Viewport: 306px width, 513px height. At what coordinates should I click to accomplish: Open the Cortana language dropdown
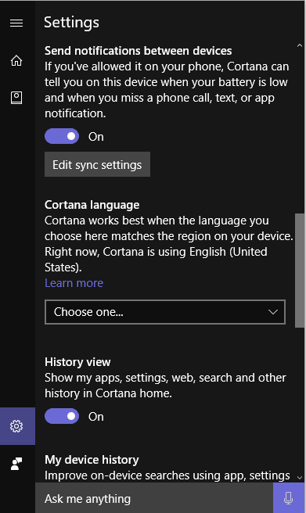[x=165, y=312]
